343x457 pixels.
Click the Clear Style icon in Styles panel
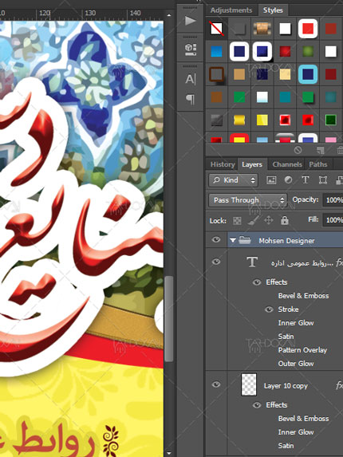click(298, 150)
